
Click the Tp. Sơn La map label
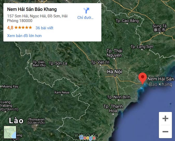click(x=58, y=63)
